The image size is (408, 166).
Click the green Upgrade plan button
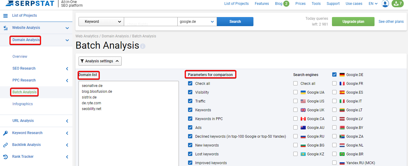tap(353, 22)
